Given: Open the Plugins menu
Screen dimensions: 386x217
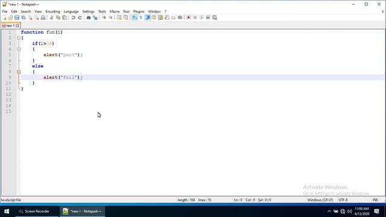Looking at the screenshot, I should point(139,11).
